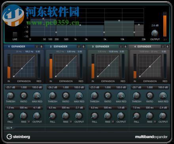The height and width of the screenshot is (144, 174).
Task: Click band 3 MAX RED knob
Action: 121,95
